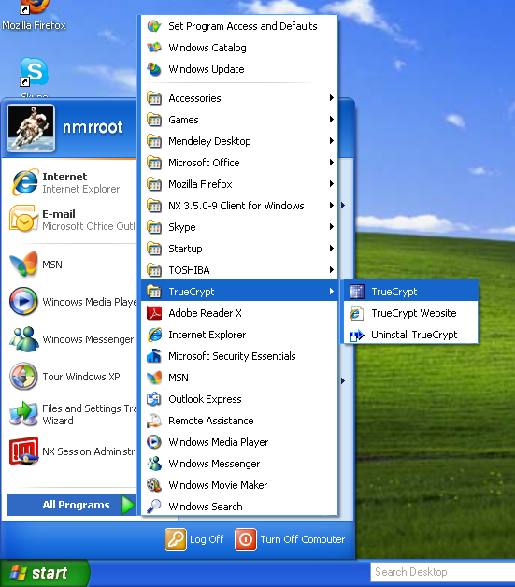Viewport: 515px width, 587px height.
Task: Click the NX Session Administrator icon
Action: tap(24, 451)
